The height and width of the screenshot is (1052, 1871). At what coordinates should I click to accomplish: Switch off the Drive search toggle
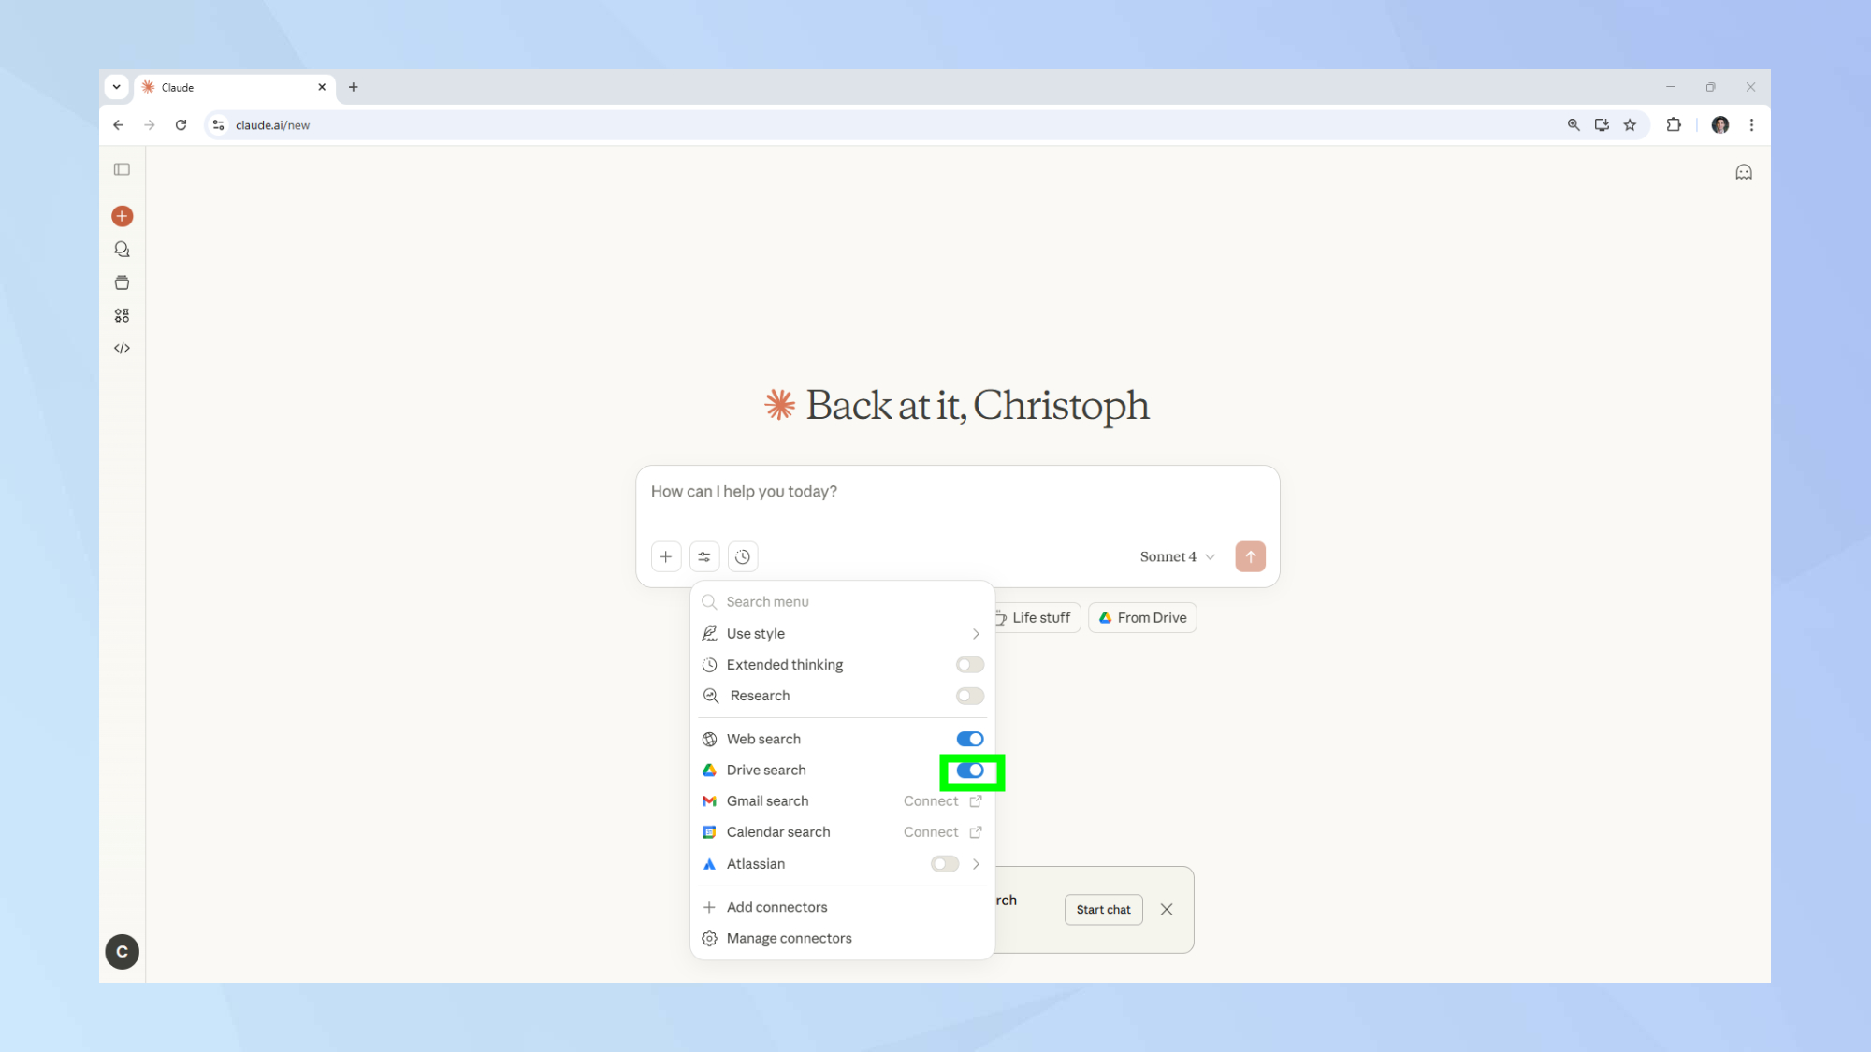click(x=969, y=771)
